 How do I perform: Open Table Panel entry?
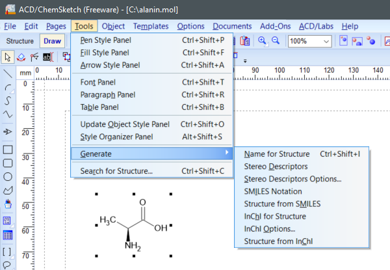pos(152,107)
